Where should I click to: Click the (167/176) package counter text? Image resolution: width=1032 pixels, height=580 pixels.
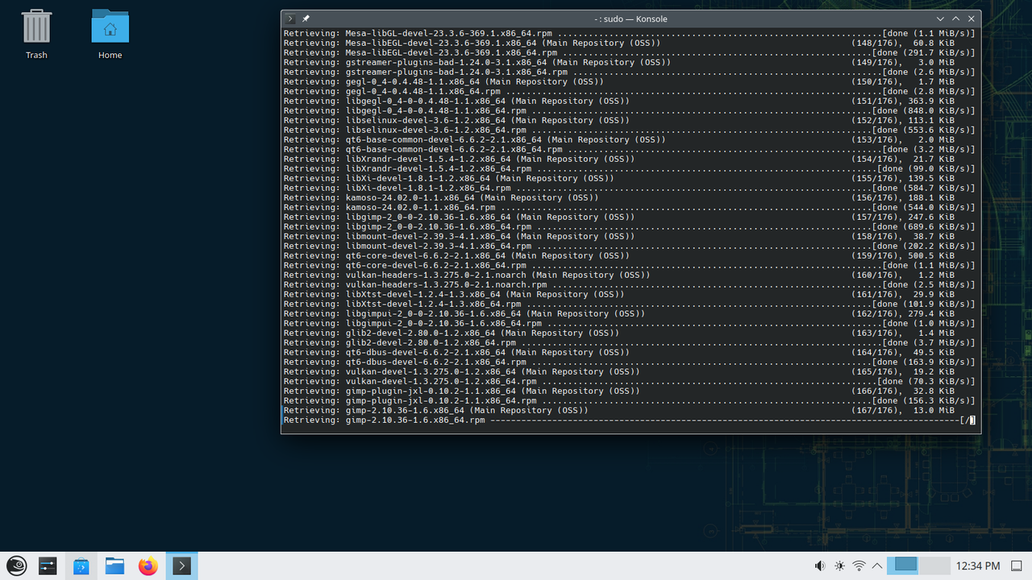pos(876,410)
